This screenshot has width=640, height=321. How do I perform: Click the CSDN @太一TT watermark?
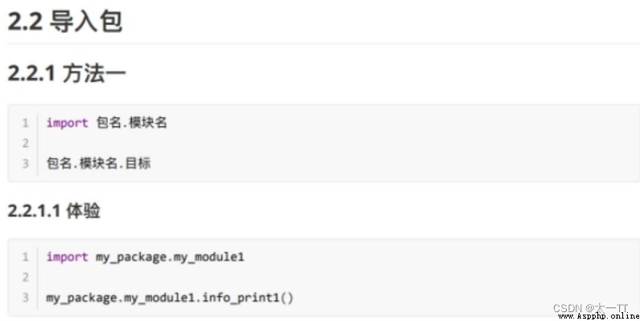point(590,307)
